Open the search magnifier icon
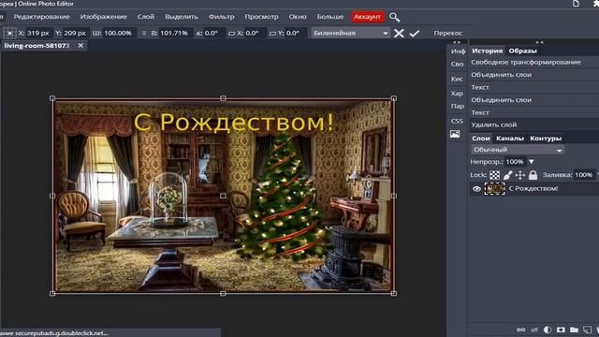This screenshot has width=599, height=337. (x=395, y=17)
